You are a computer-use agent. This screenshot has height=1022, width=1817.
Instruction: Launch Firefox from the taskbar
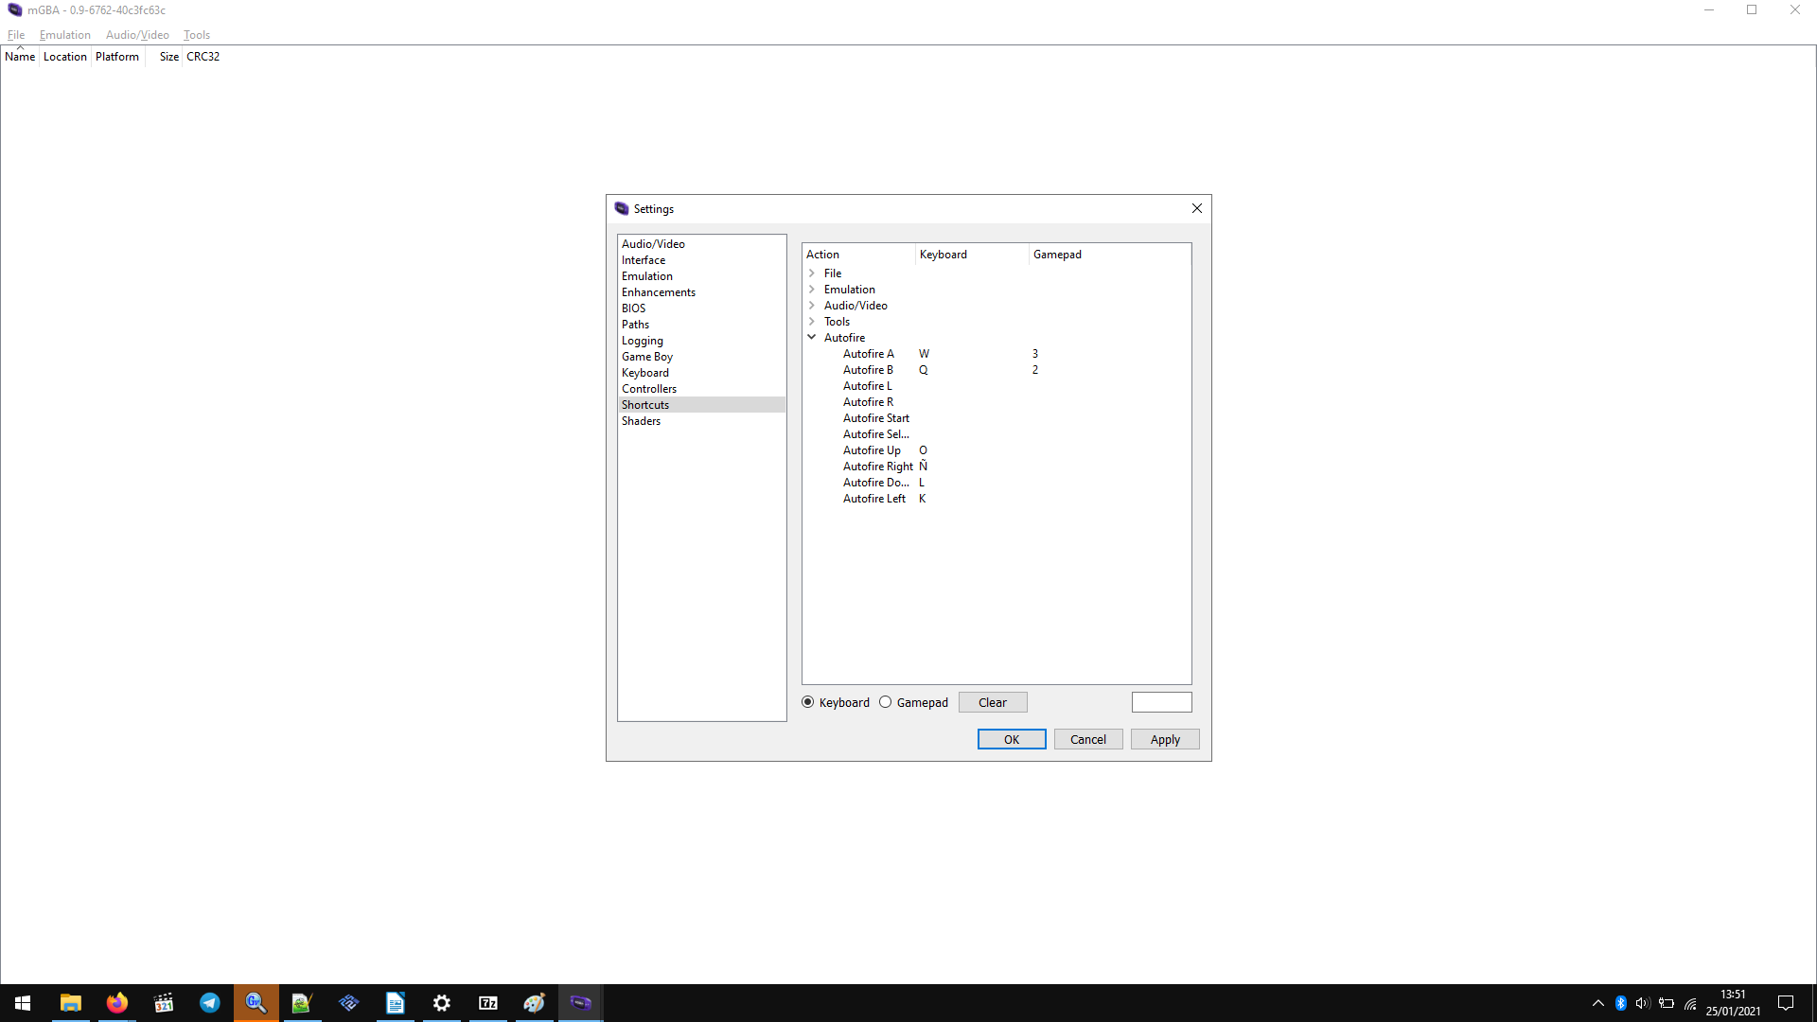tap(116, 1002)
